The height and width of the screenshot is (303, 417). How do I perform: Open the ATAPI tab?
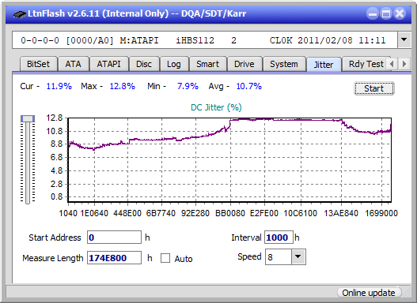108,64
